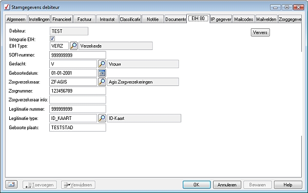The height and width of the screenshot is (193, 308).
Task: Open lookup for Legitimatie type field
Action: (102, 118)
